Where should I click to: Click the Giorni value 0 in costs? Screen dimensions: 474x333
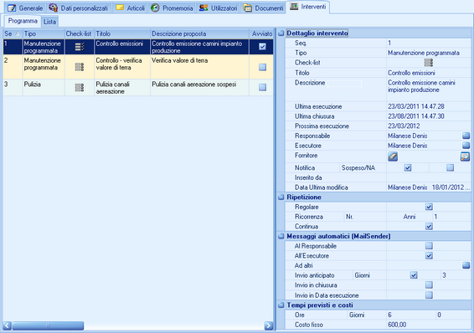[x=439, y=315]
